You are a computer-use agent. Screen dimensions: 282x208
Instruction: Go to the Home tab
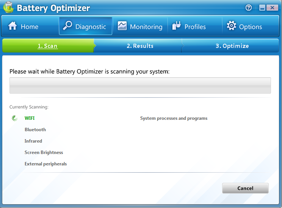click(x=30, y=26)
